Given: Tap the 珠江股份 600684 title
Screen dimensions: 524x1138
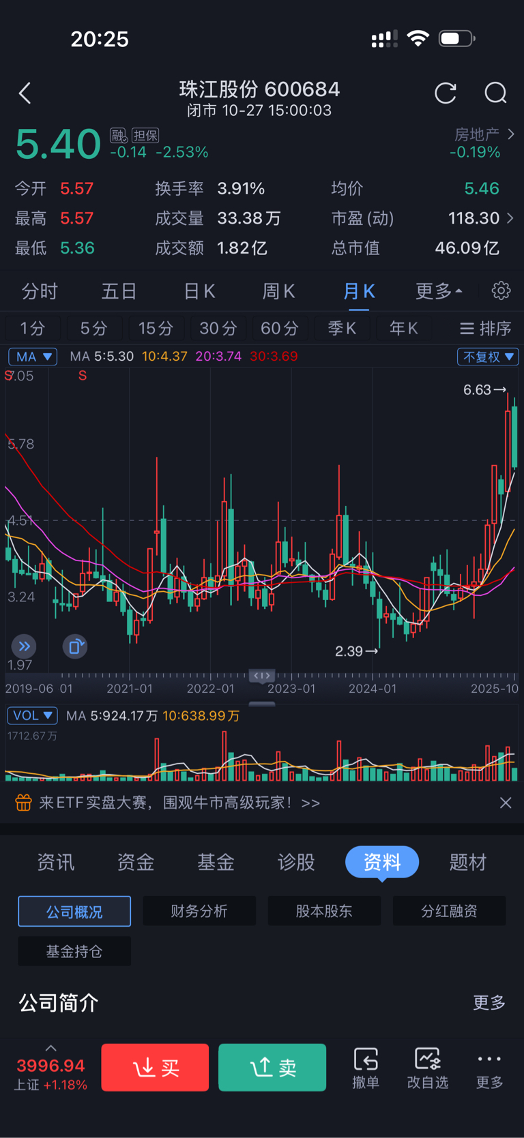Looking at the screenshot, I should coord(259,89).
